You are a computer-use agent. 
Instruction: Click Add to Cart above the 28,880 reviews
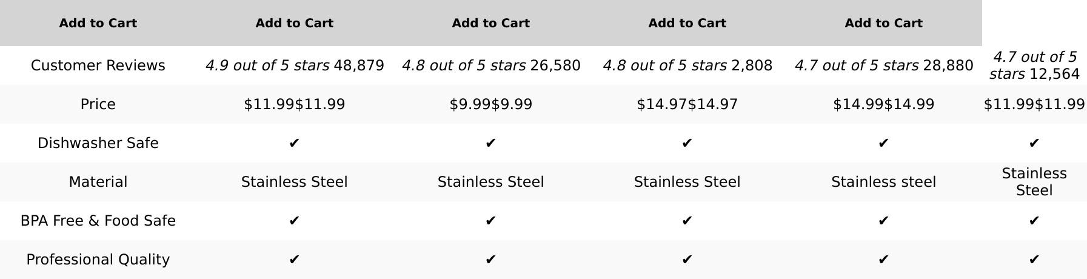[883, 23]
